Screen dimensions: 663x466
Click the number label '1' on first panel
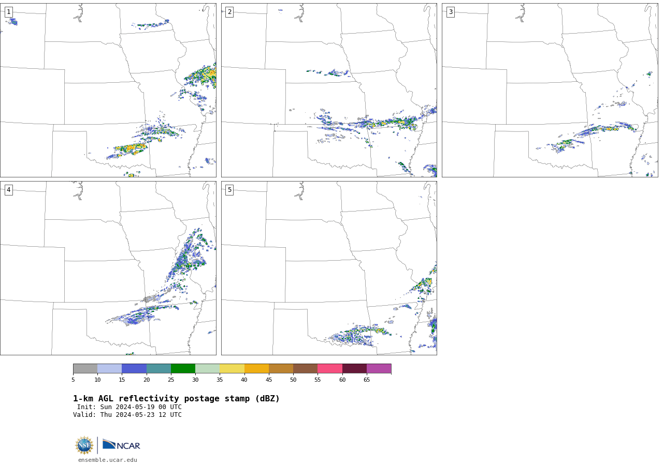pyautogui.click(x=8, y=12)
